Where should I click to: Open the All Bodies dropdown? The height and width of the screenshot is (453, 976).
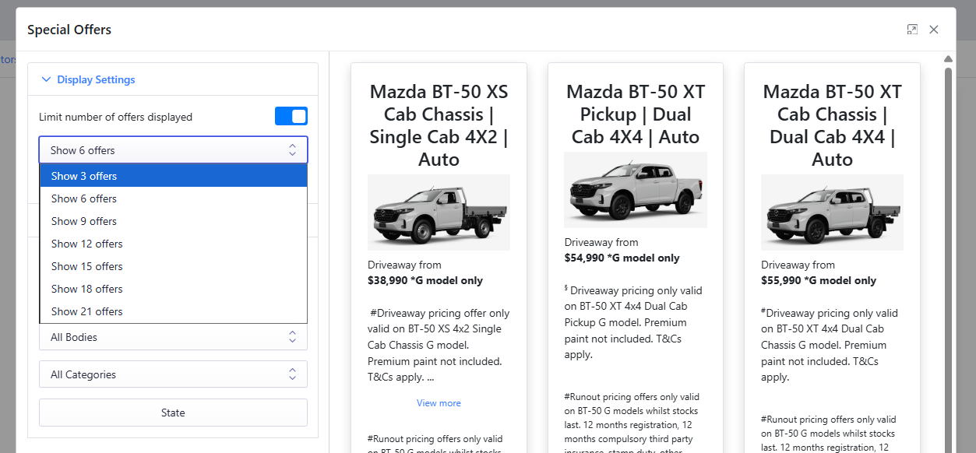tap(173, 338)
